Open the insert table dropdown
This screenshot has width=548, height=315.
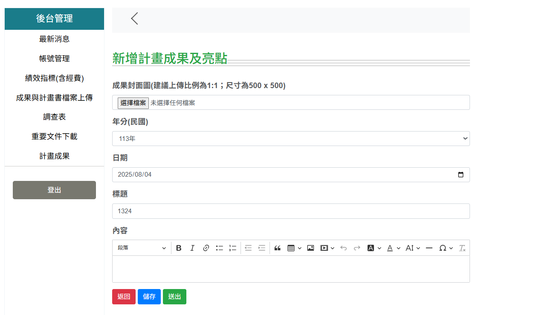(294, 248)
